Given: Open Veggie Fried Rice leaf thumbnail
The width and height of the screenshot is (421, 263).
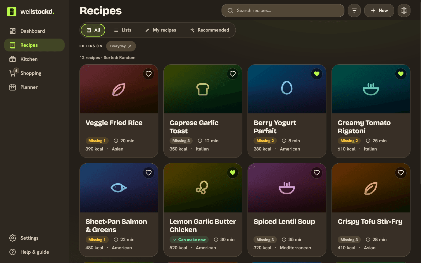Looking at the screenshot, I should point(119,89).
